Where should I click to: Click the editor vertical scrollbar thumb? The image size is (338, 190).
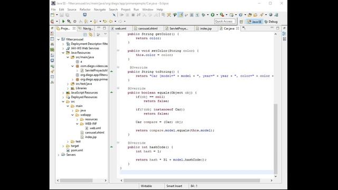[x=276, y=138]
